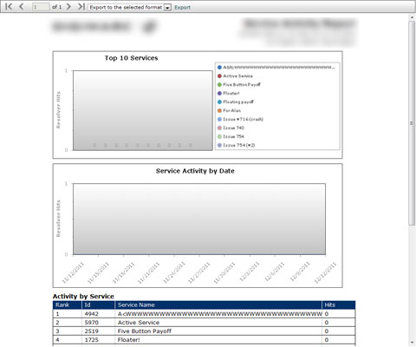416x347 pixels.
Task: Click the orange For Alan legend dot
Action: pos(219,110)
